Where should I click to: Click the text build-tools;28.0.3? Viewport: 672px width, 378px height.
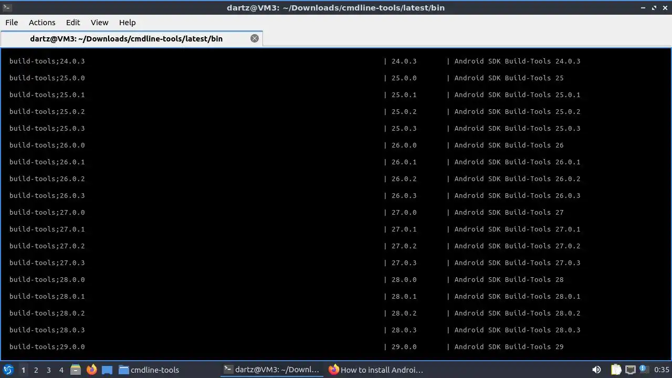pos(47,330)
